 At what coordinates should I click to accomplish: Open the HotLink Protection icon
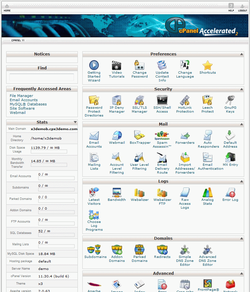tap(185, 101)
